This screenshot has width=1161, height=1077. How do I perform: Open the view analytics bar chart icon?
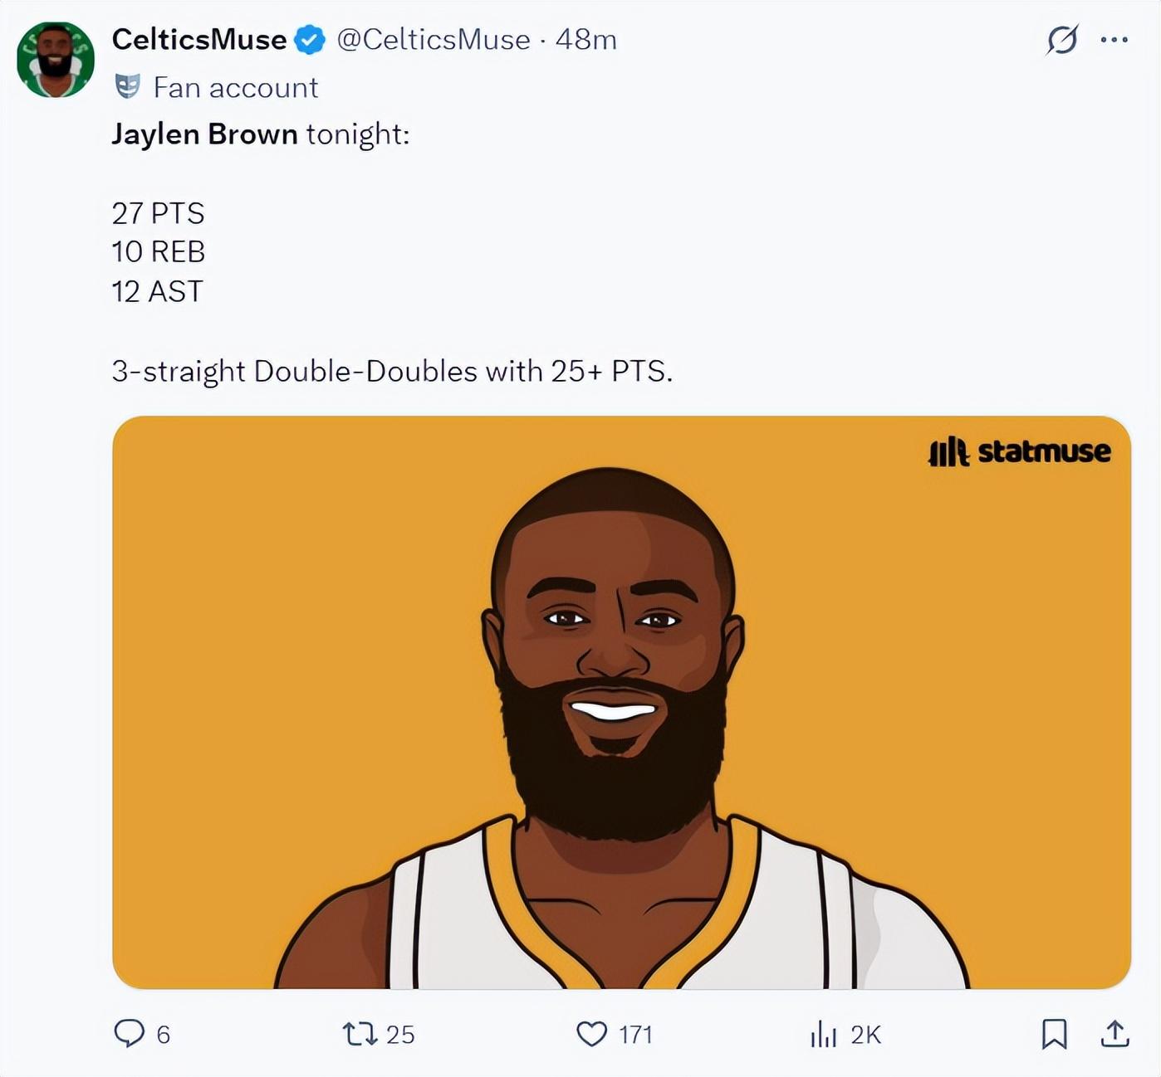coord(823,1034)
